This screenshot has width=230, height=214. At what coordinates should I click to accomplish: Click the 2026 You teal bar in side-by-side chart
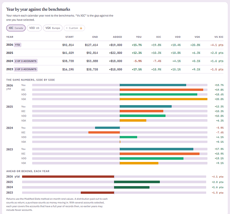point(153,85)
